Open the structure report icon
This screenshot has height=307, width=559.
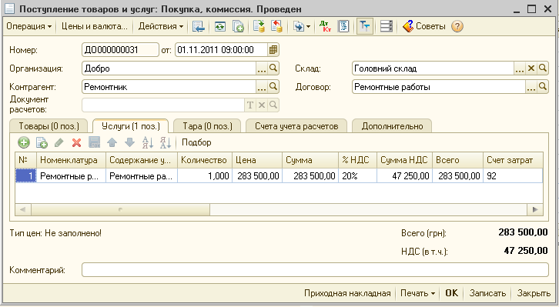point(343,26)
